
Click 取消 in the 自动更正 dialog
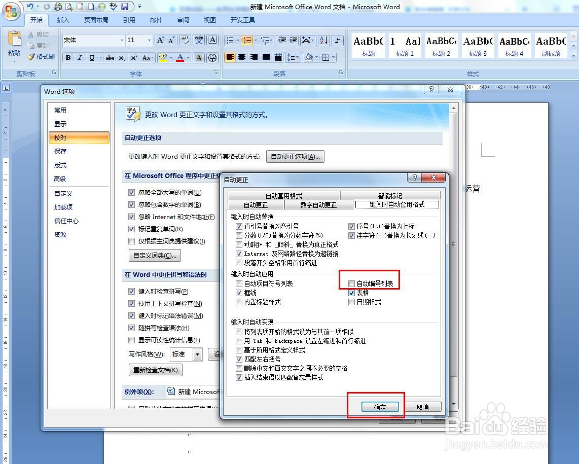pos(422,407)
